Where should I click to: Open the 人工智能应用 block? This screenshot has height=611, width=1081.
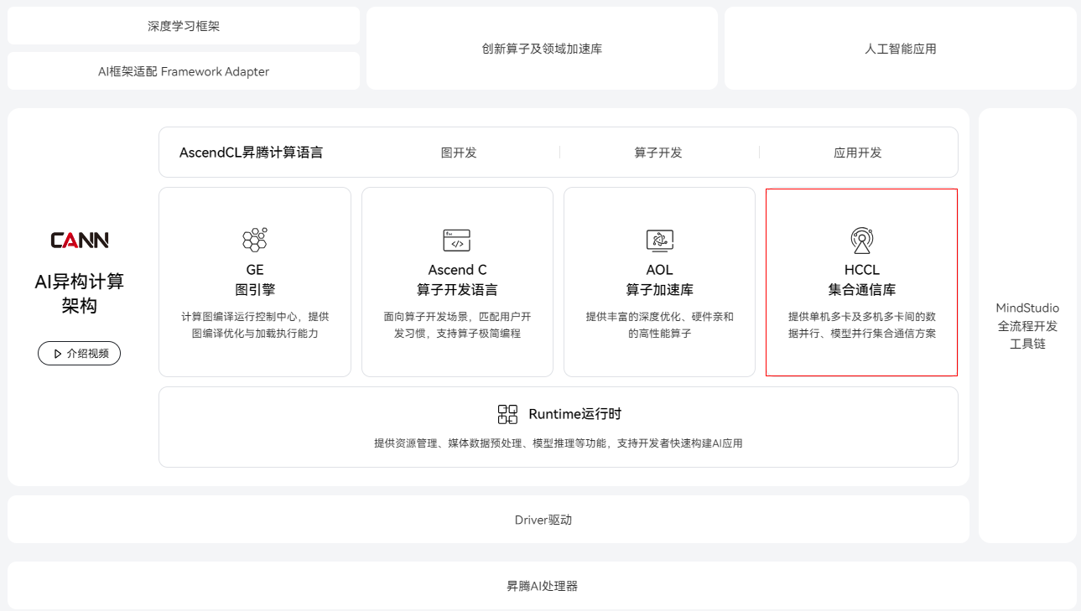pos(901,49)
